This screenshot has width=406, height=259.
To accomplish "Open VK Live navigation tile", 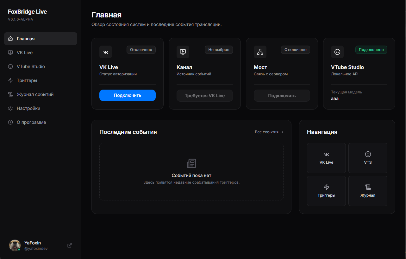I will point(326,158).
